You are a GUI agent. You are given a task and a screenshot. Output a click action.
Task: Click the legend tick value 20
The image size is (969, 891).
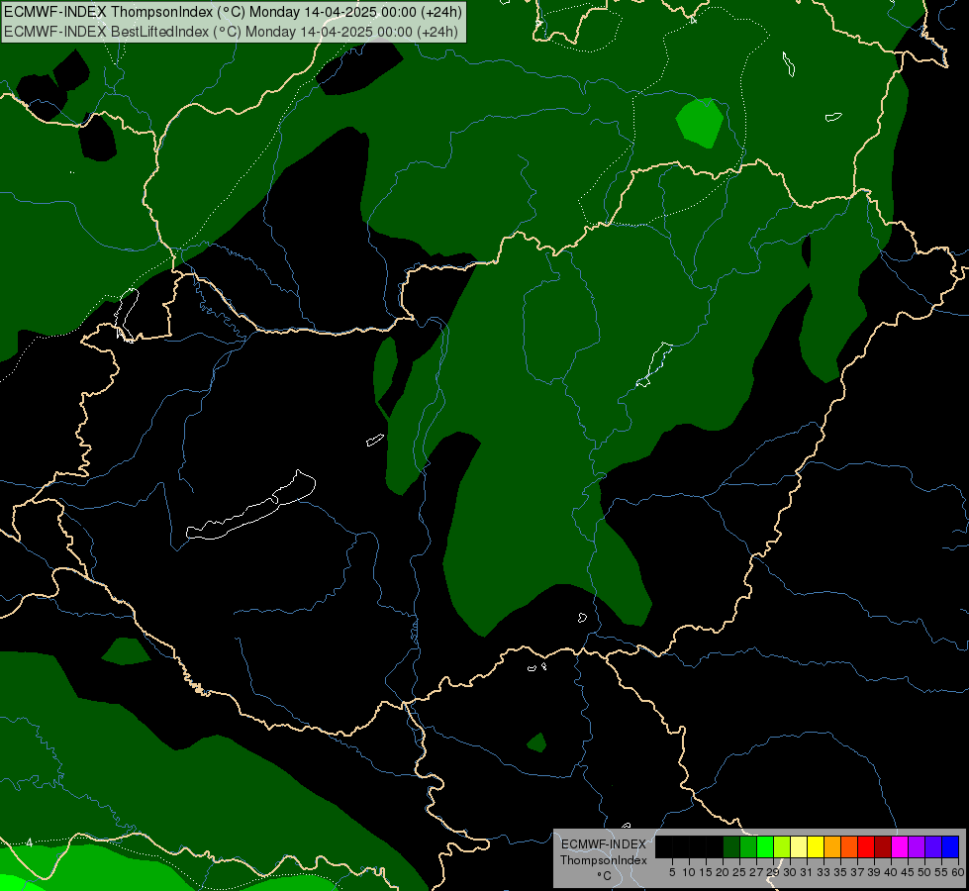pyautogui.click(x=723, y=872)
